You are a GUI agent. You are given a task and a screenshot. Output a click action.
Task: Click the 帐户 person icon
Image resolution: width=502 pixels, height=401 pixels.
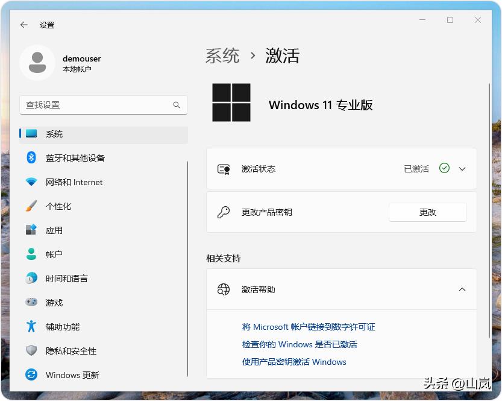(x=31, y=254)
